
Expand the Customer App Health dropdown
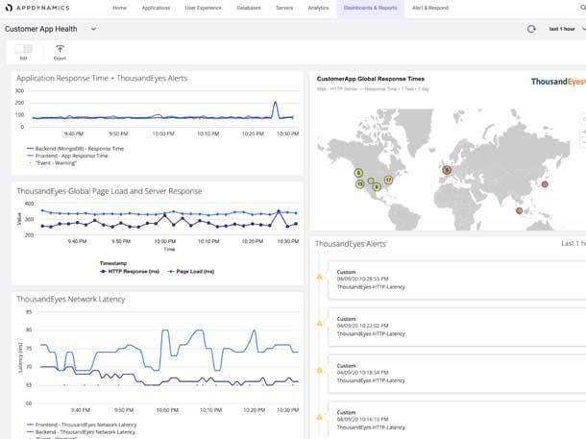[x=93, y=29]
